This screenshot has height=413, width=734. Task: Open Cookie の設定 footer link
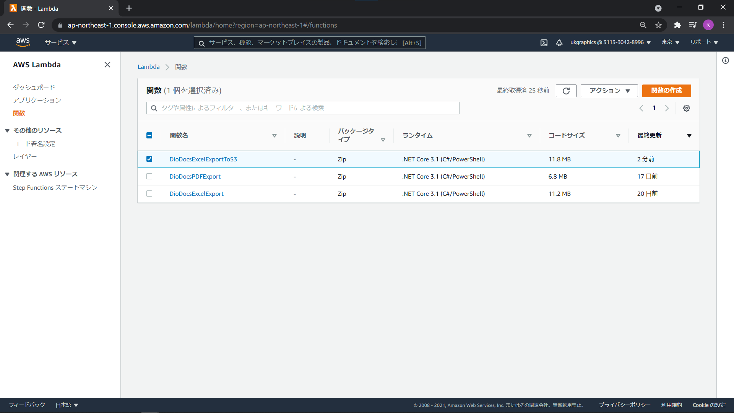709,405
